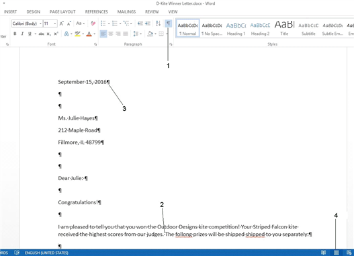Increase the paragraph indent
The height and width of the screenshot is (256, 354).
coord(148,24)
